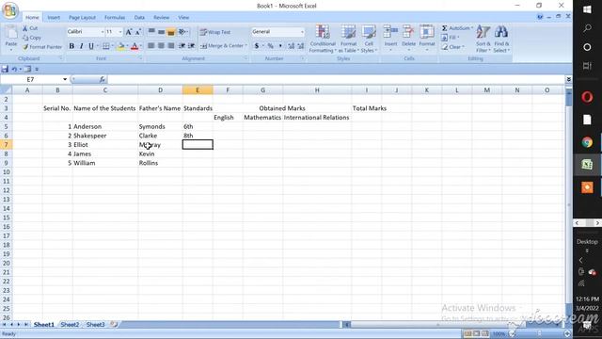Open the Format cells menu icon
This screenshot has width=602, height=339.
pyautogui.click(x=426, y=32)
